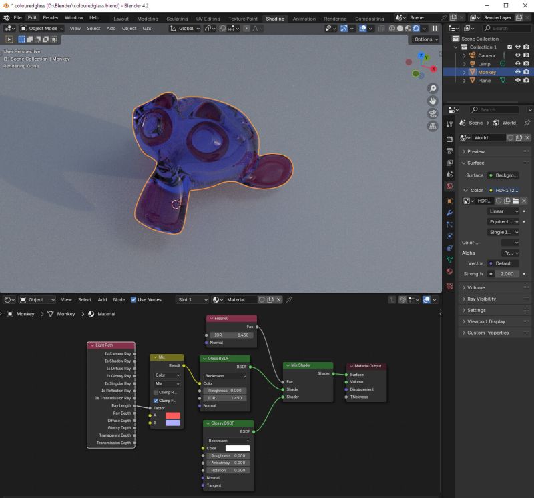Exclude Collection 1 from view layer
This screenshot has height=498, width=534.
[509, 47]
